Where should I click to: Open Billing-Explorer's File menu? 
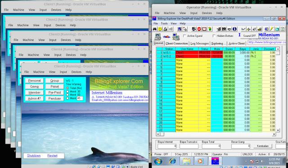pos(156,23)
